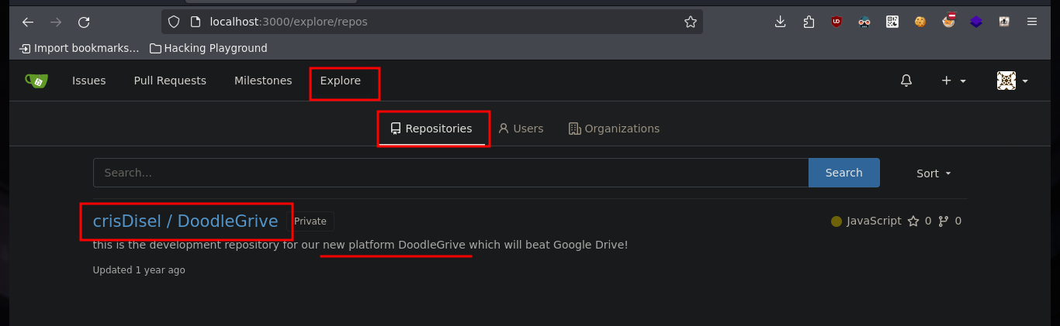Focus the repository search input field
This screenshot has width=1060, height=326.
tap(451, 173)
